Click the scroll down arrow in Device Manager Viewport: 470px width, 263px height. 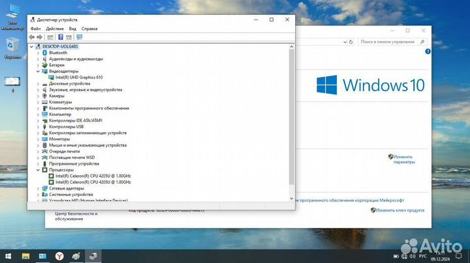coord(291,199)
